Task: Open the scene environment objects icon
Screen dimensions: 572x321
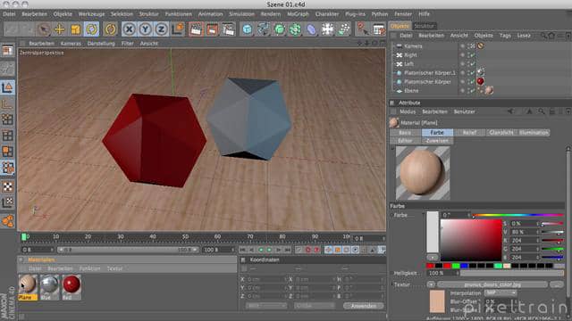Action: click(328, 29)
